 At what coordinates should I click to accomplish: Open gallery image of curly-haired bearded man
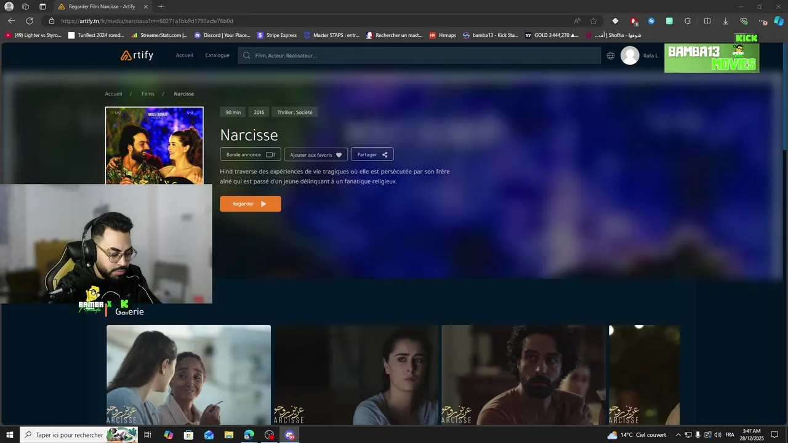tap(525, 375)
